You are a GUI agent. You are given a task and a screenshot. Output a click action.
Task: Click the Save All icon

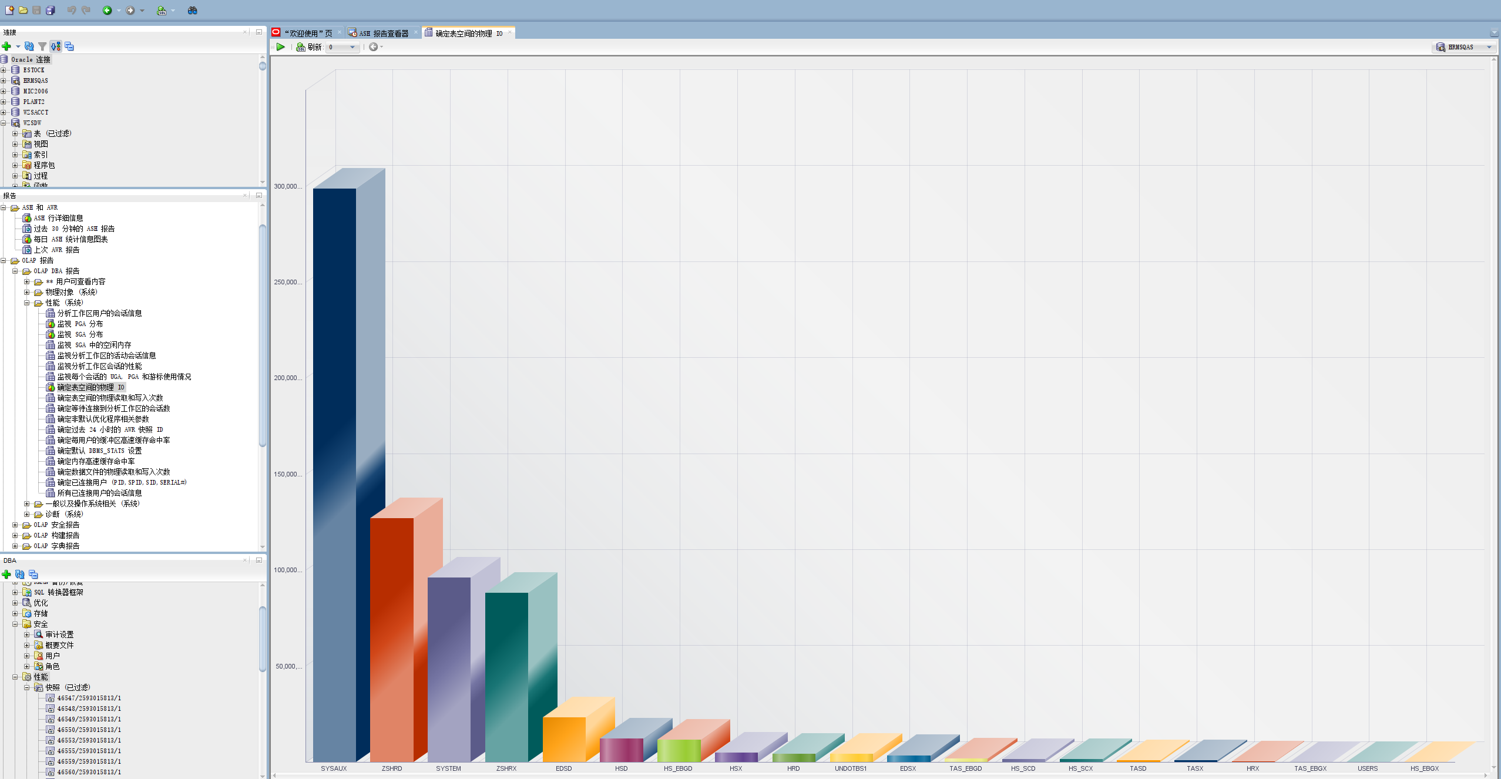[x=51, y=10]
